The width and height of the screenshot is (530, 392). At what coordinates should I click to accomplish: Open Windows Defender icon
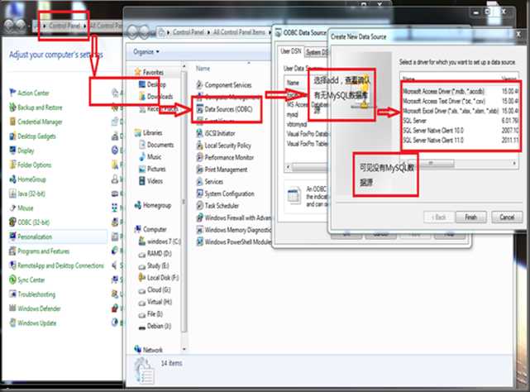[x=13, y=308]
